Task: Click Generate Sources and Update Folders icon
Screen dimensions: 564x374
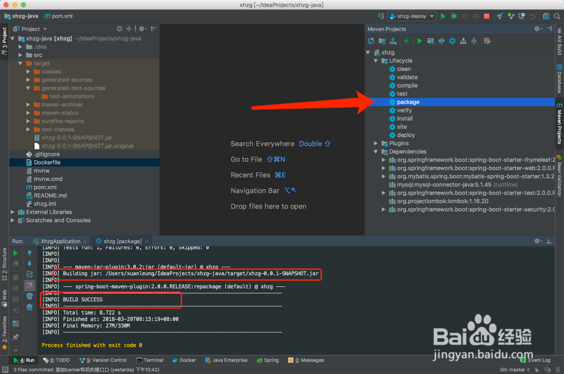Action: [382, 41]
